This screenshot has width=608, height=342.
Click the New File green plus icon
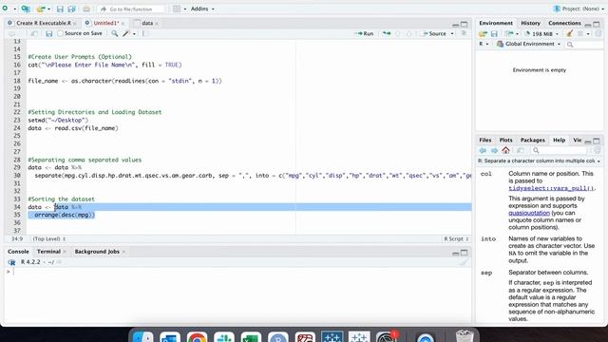(x=5, y=9)
